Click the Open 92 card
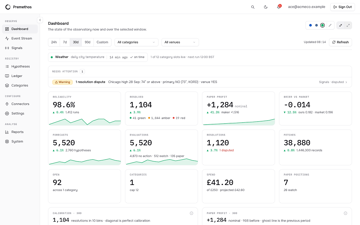Screen dimensions: 360x225 (x=84, y=186)
